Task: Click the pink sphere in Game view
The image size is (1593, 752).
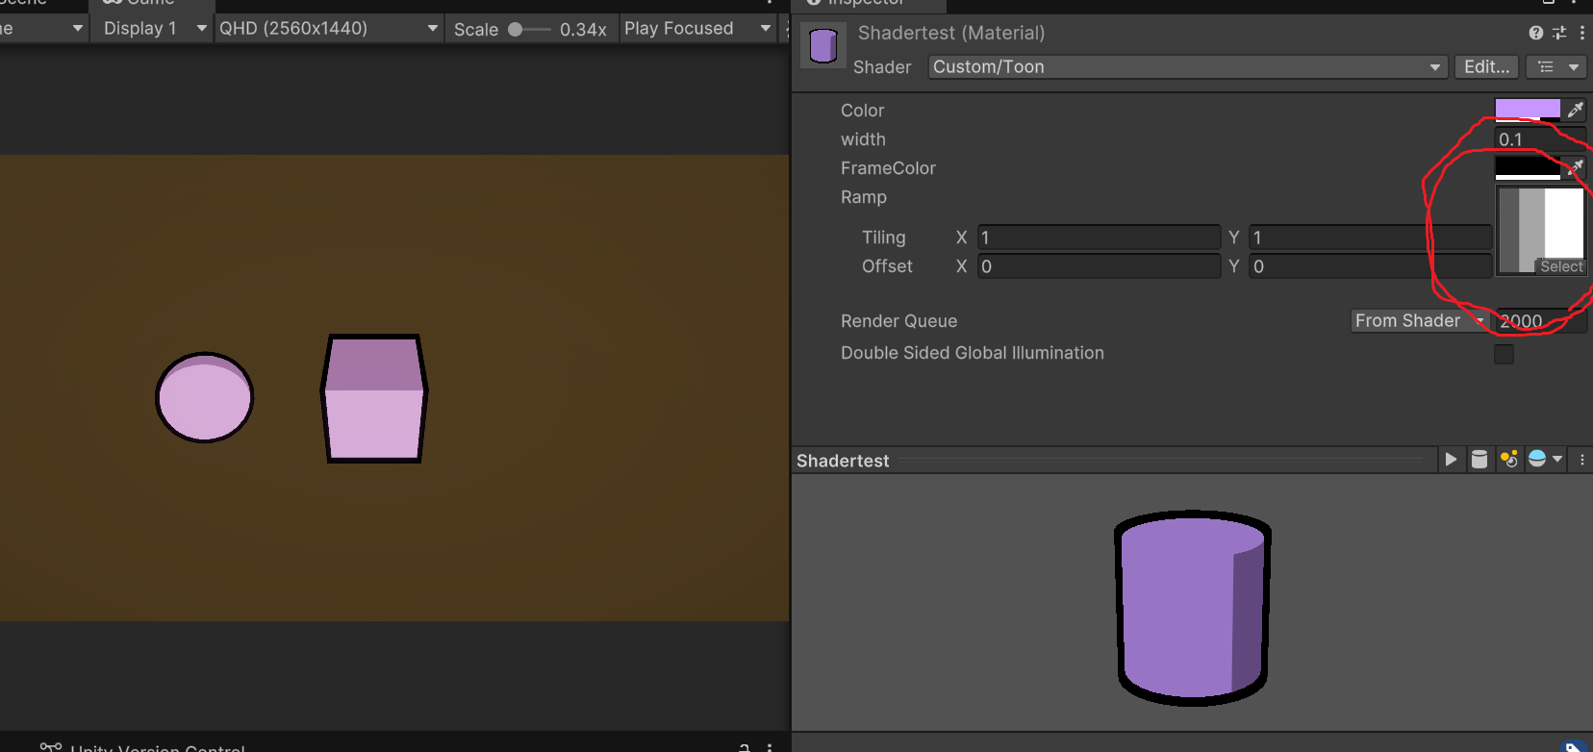Action: click(x=205, y=397)
